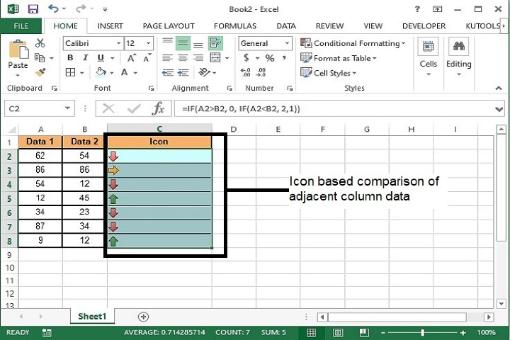Click the column D header
510x340 pixels.
click(x=234, y=129)
